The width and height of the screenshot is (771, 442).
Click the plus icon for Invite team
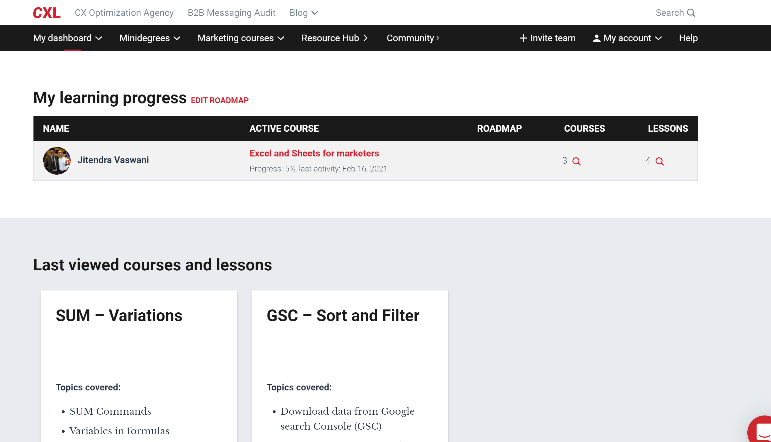coord(523,38)
